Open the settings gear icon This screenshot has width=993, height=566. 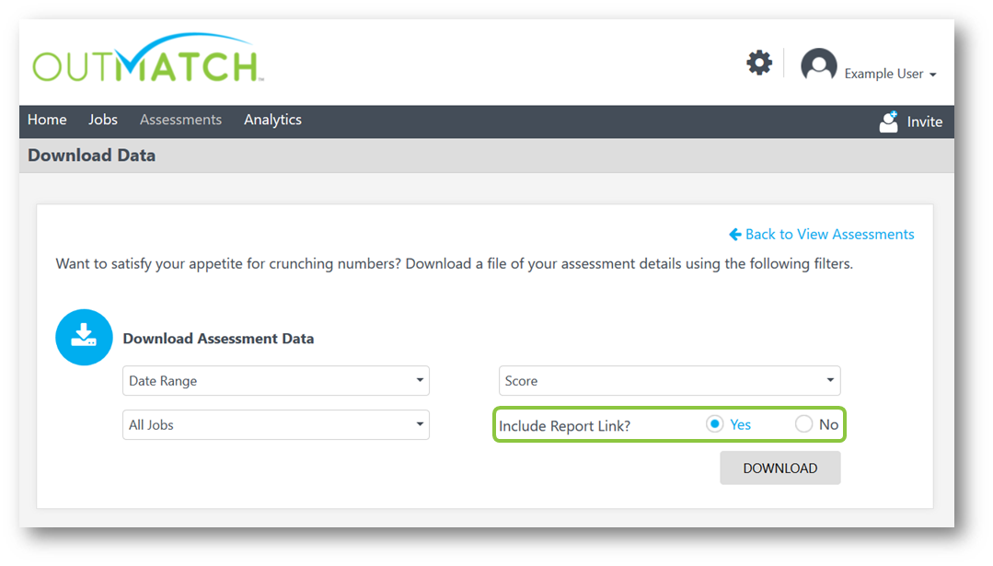tap(758, 62)
